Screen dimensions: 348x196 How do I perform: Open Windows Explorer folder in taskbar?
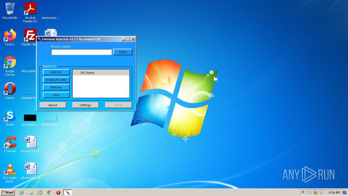pos(31,192)
